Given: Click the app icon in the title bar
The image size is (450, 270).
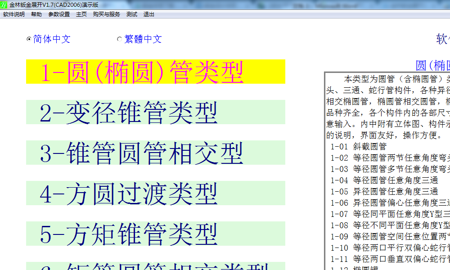Looking at the screenshot, I should click(x=4, y=4).
